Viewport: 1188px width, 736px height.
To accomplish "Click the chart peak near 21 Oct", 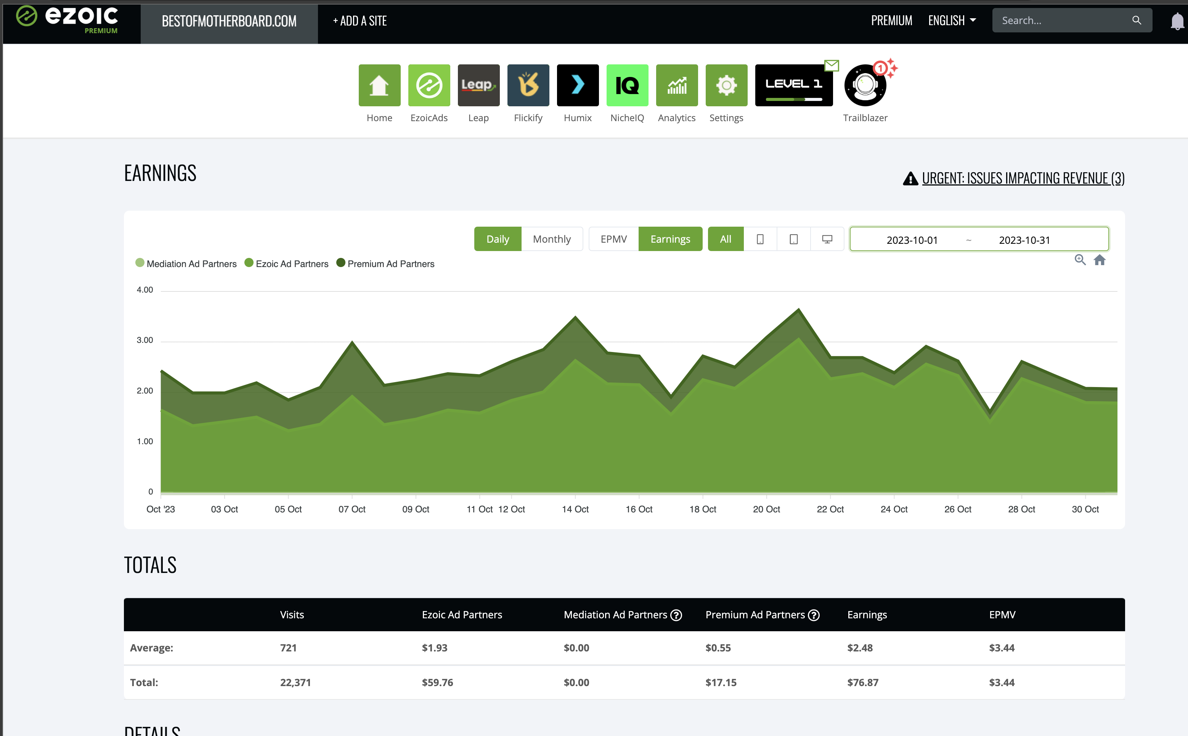I will pyautogui.click(x=798, y=310).
